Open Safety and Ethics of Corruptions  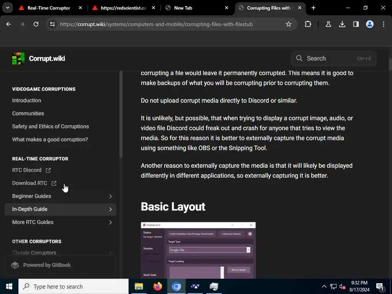tap(51, 126)
